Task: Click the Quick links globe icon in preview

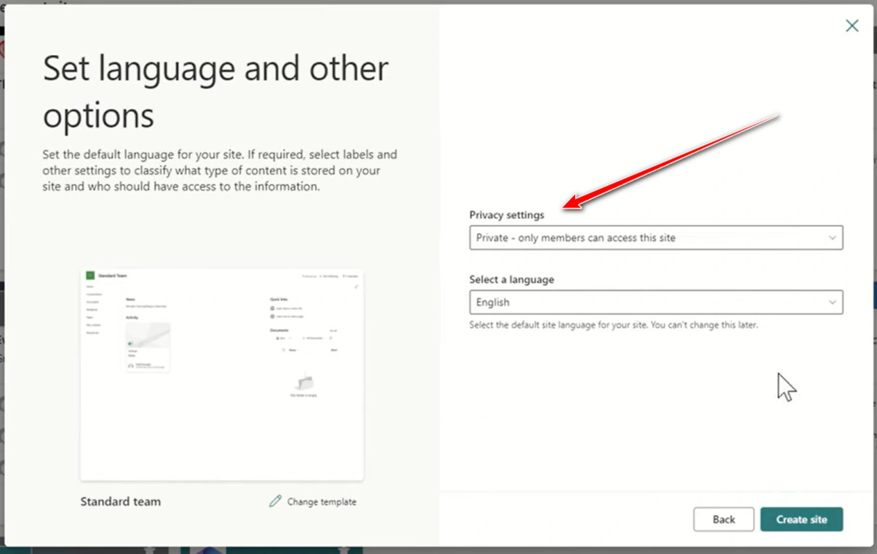Action: point(272,308)
